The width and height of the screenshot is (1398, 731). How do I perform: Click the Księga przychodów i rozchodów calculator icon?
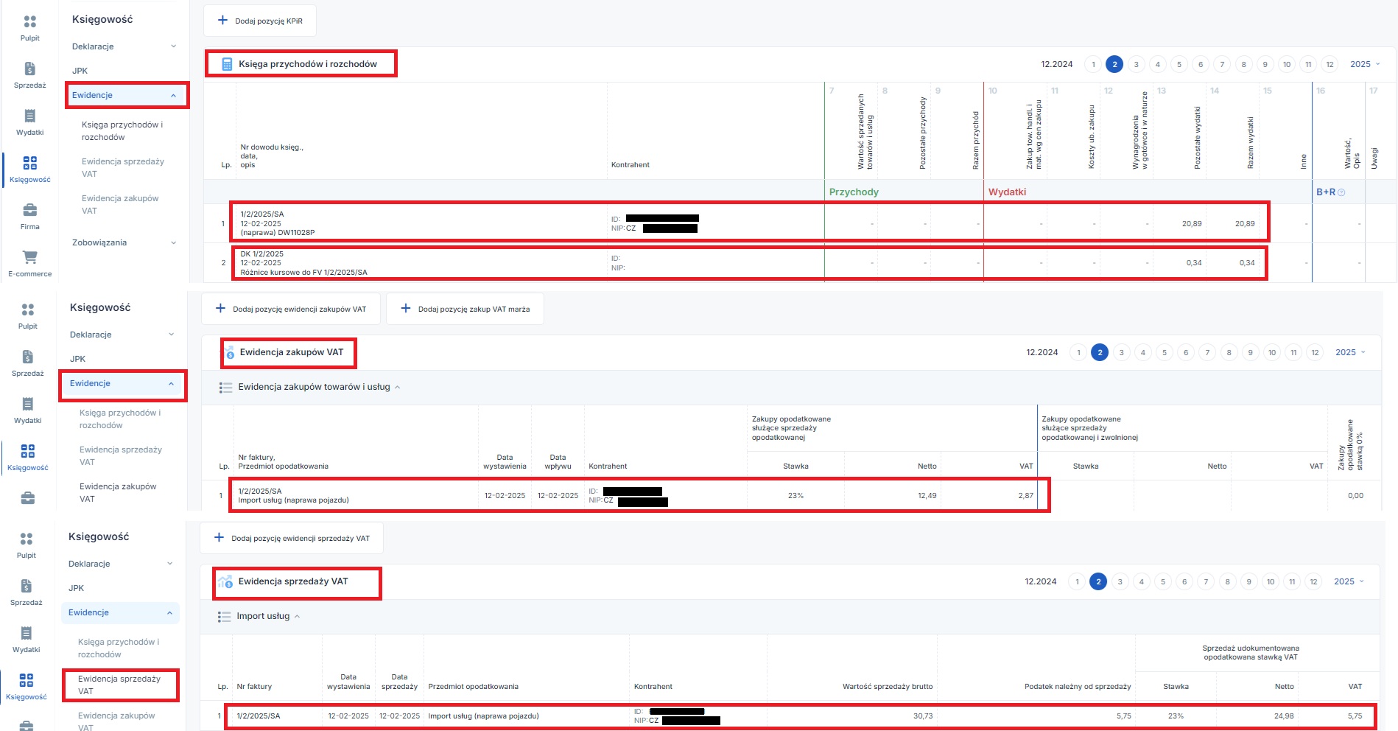pos(227,64)
